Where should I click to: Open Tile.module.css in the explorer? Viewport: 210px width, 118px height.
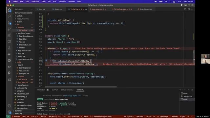[x=25, y=45]
